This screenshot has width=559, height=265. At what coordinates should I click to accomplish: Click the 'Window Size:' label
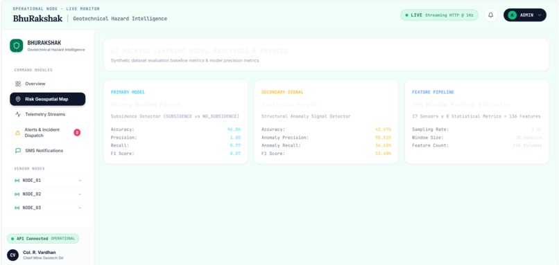pos(428,137)
